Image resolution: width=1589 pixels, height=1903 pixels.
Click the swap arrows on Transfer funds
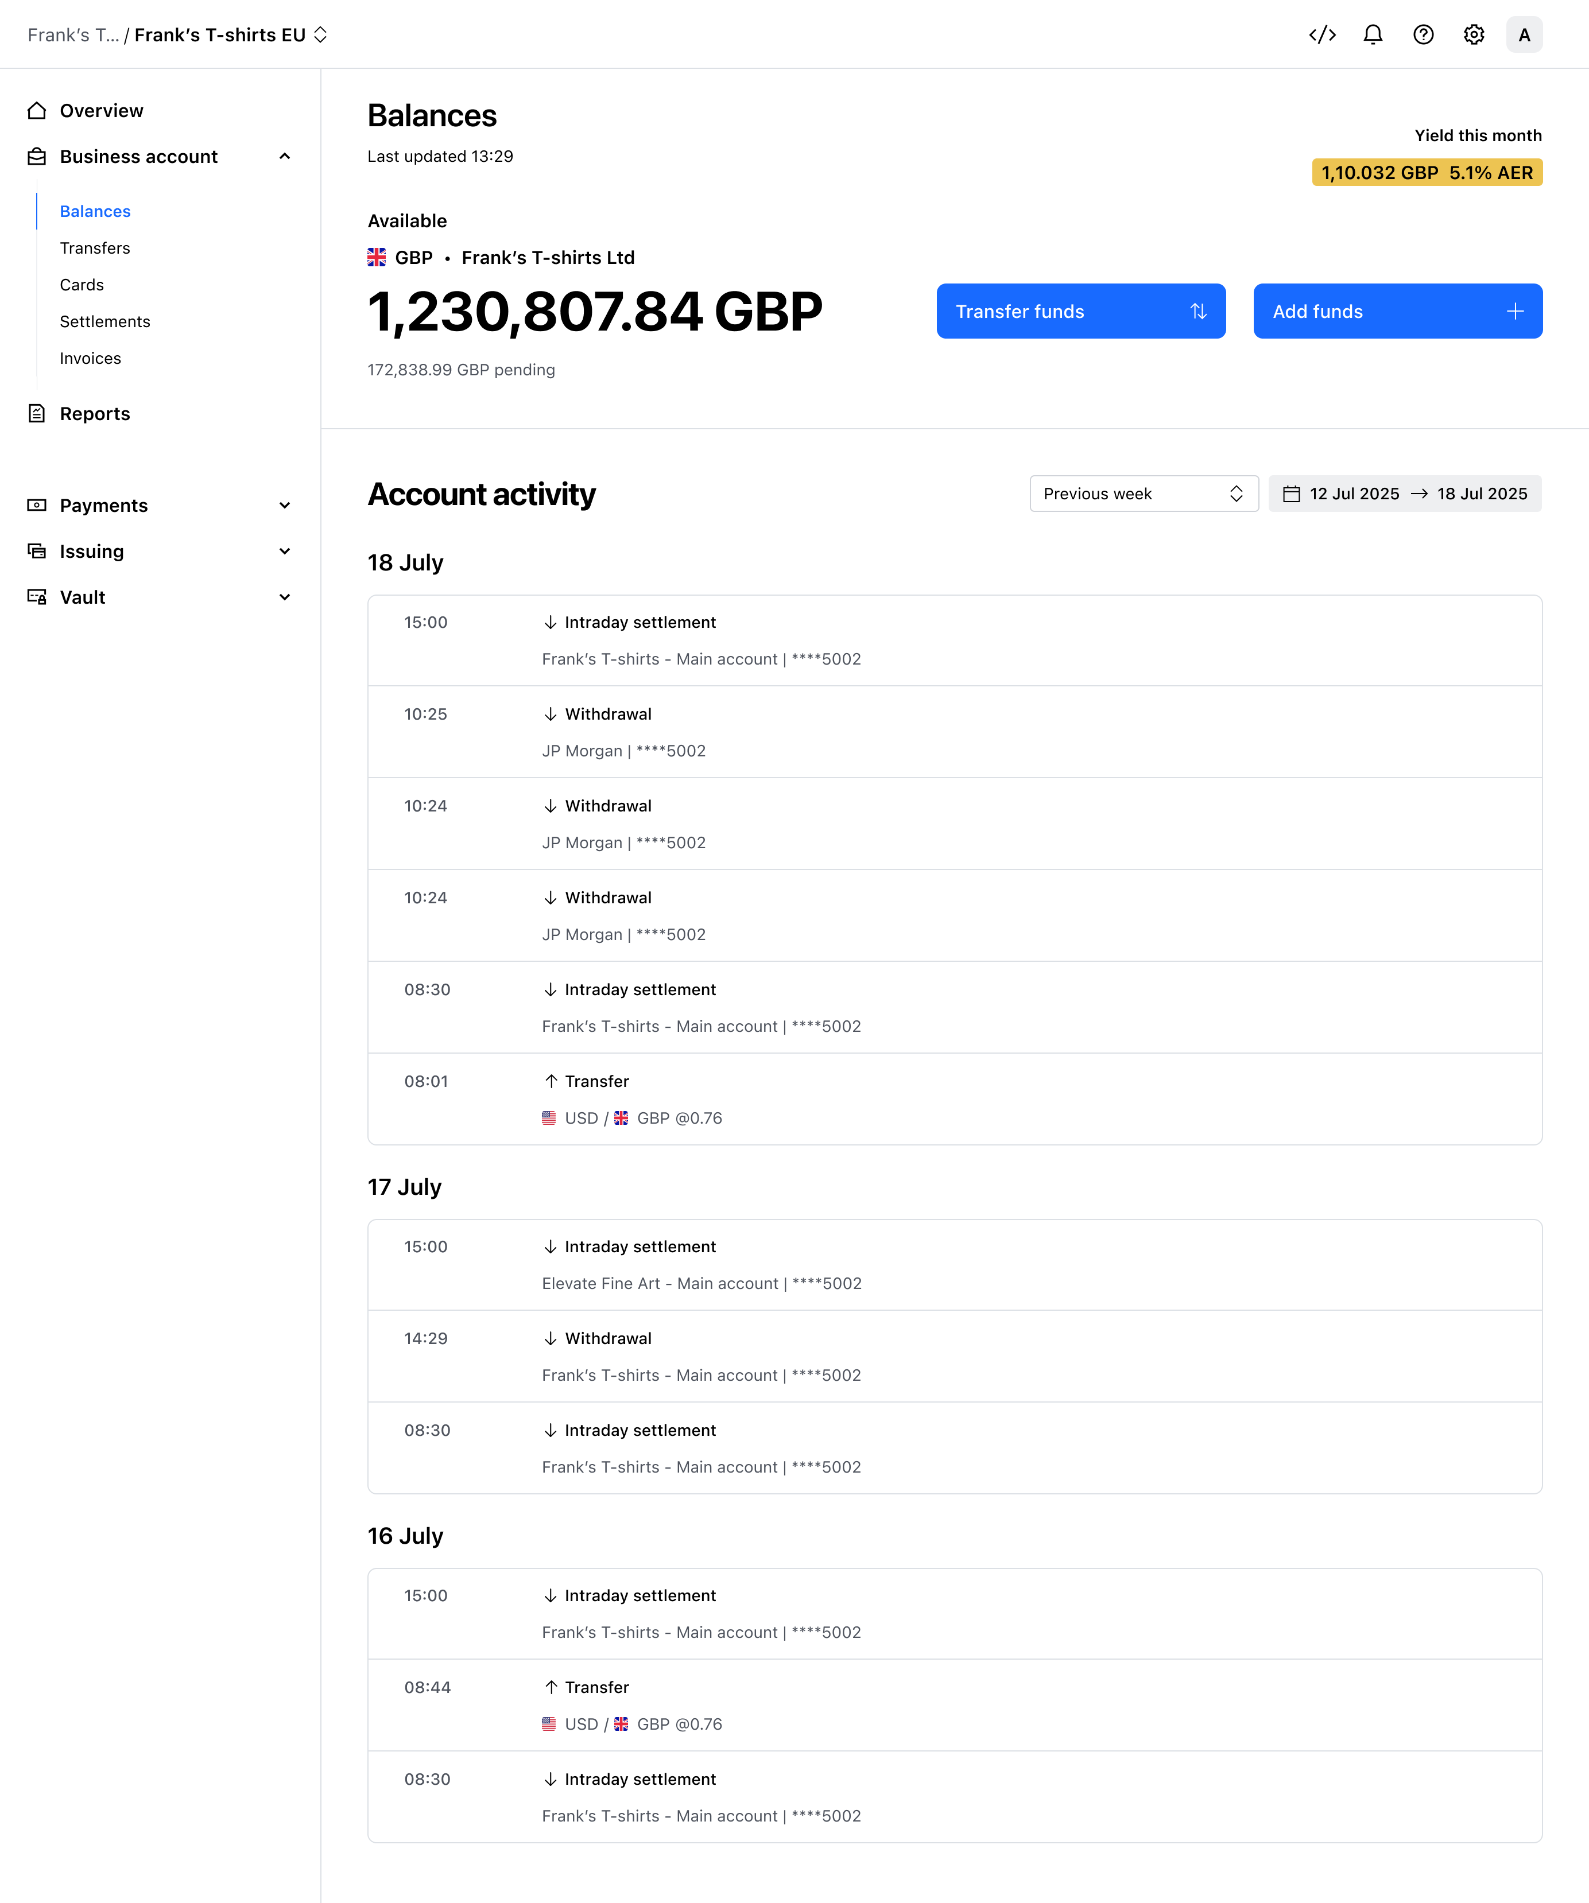(1198, 312)
